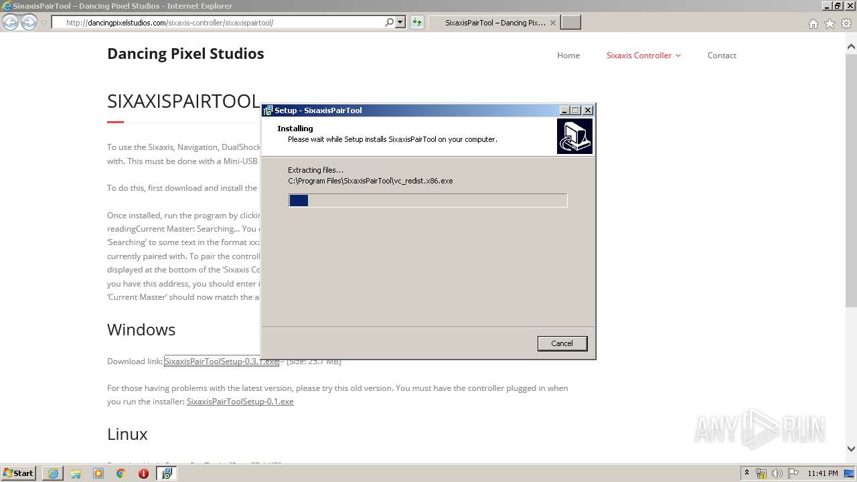Click the Windows section heading
857x482 pixels.
pyautogui.click(x=141, y=329)
